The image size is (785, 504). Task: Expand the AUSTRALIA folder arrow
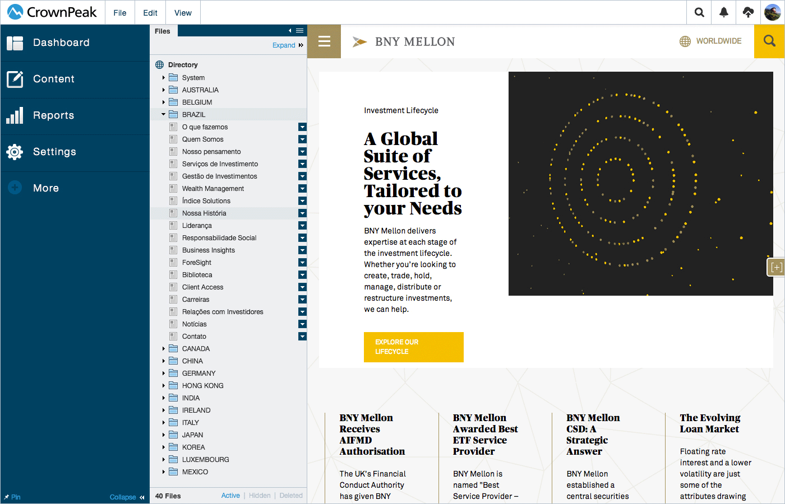point(164,90)
